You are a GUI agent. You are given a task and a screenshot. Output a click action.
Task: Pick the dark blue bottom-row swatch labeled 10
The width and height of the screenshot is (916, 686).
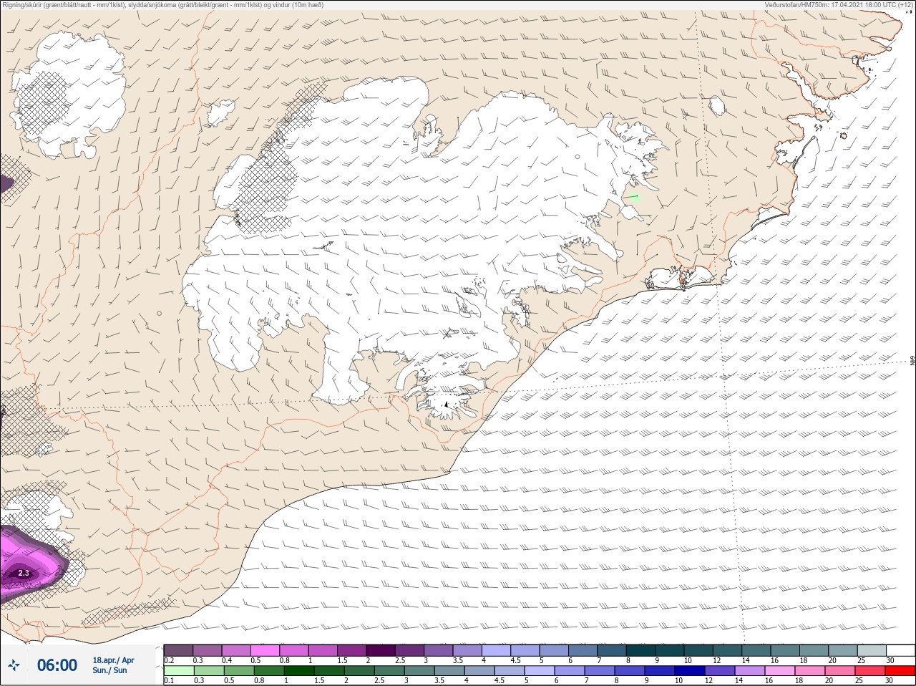tap(689, 671)
